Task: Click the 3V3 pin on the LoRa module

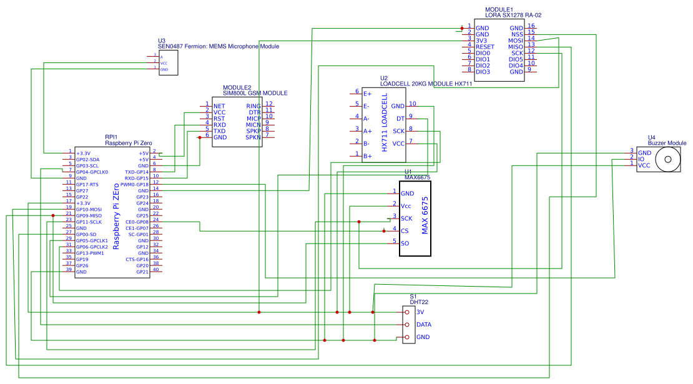Action: click(x=481, y=41)
